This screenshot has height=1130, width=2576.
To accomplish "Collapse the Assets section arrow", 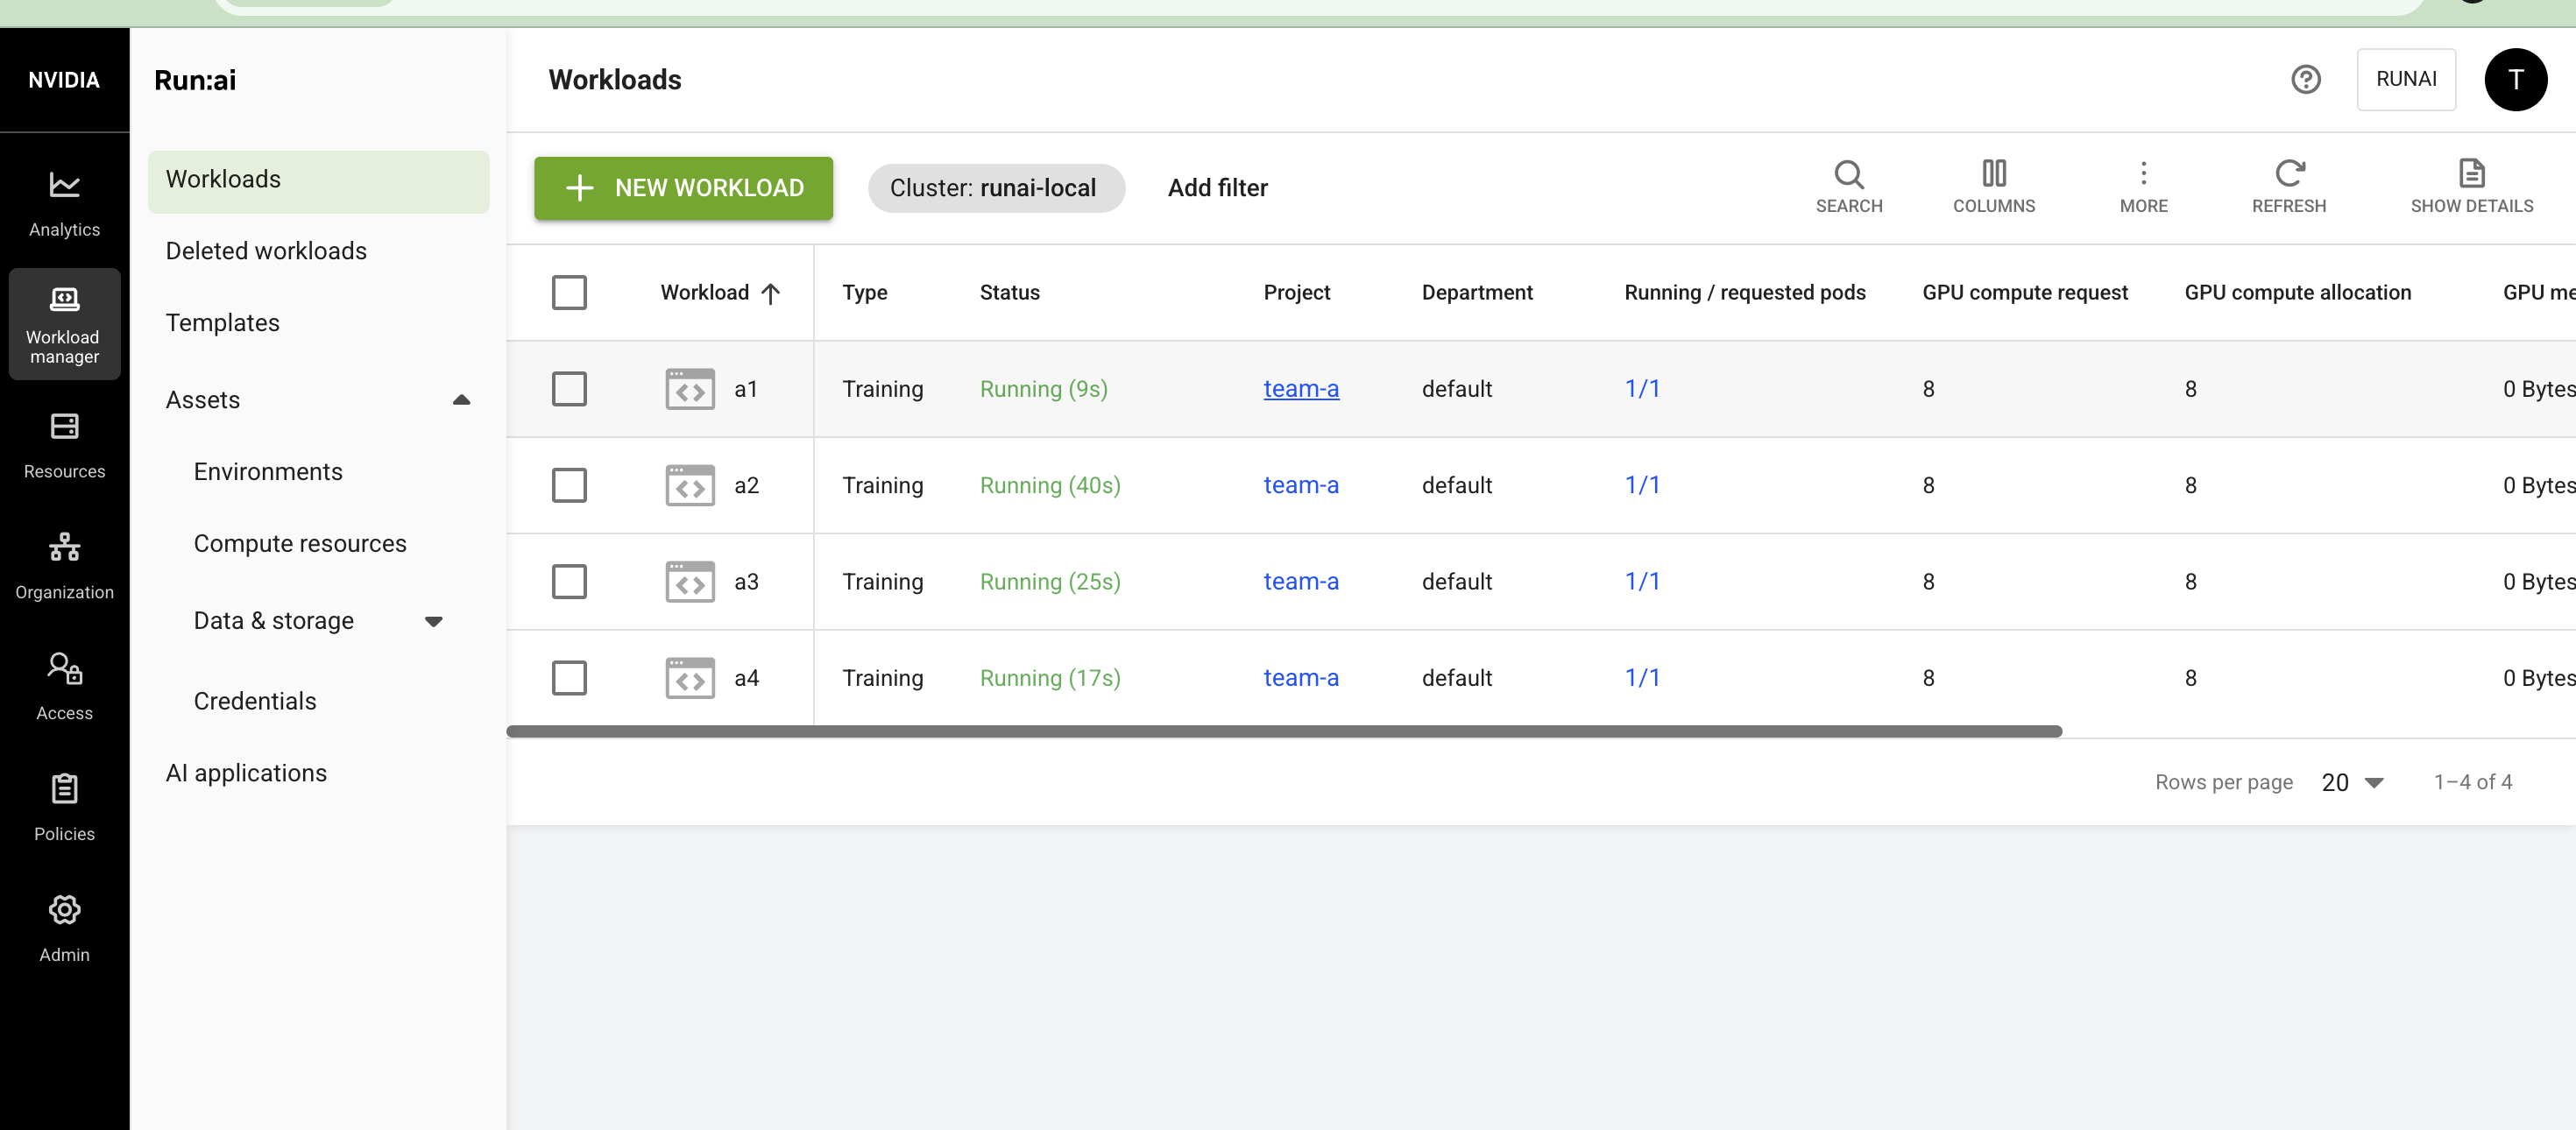I will (461, 400).
